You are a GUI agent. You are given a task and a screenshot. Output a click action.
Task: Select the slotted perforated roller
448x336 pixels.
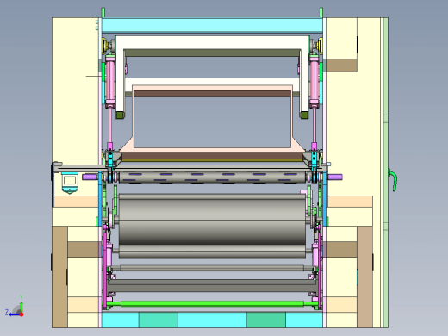click(212, 177)
